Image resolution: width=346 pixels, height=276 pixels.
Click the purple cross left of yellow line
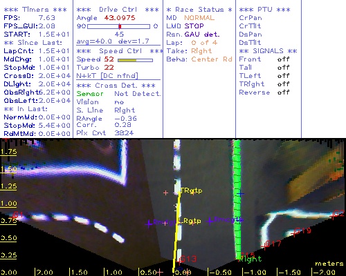pos(149,224)
